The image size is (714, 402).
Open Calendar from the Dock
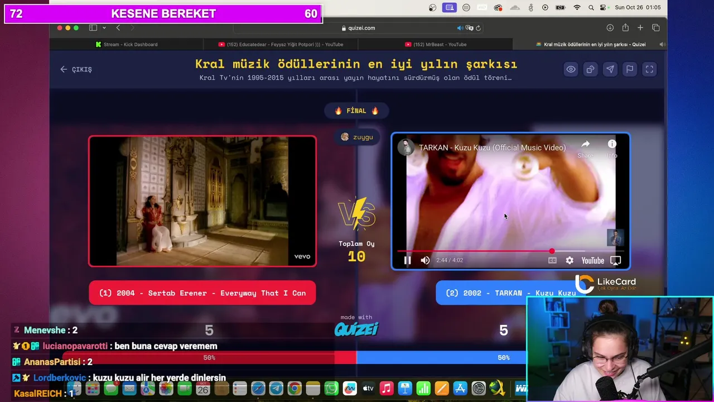click(x=202, y=388)
